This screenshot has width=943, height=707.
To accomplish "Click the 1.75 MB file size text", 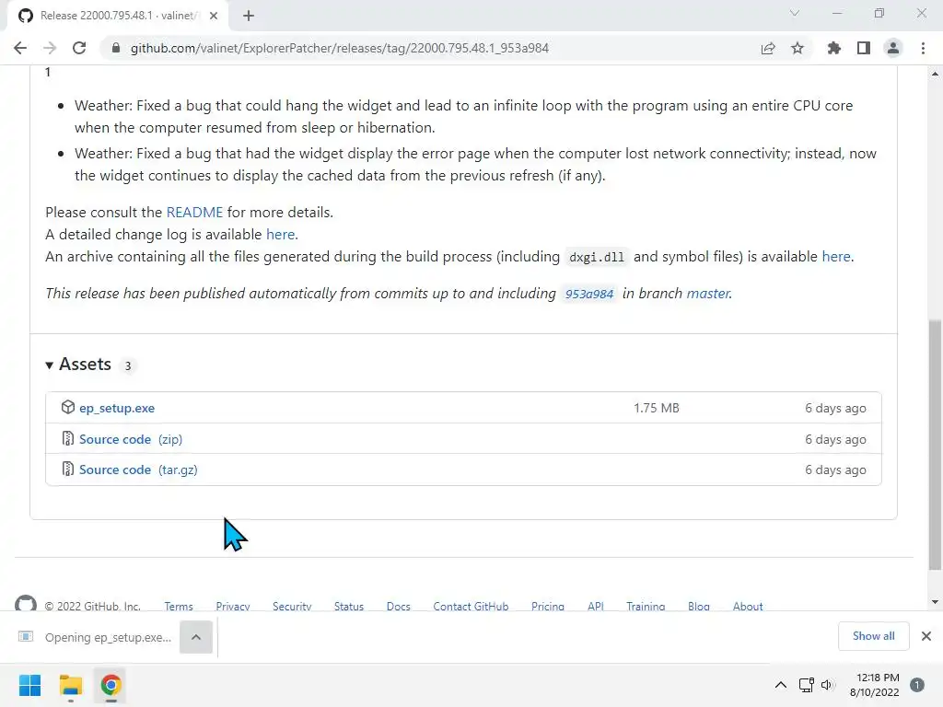I will [656, 408].
